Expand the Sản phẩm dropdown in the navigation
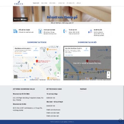 (53, 3)
